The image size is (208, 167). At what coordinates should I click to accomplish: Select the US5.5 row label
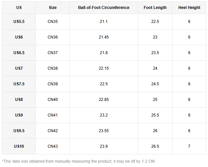coord(19,22)
